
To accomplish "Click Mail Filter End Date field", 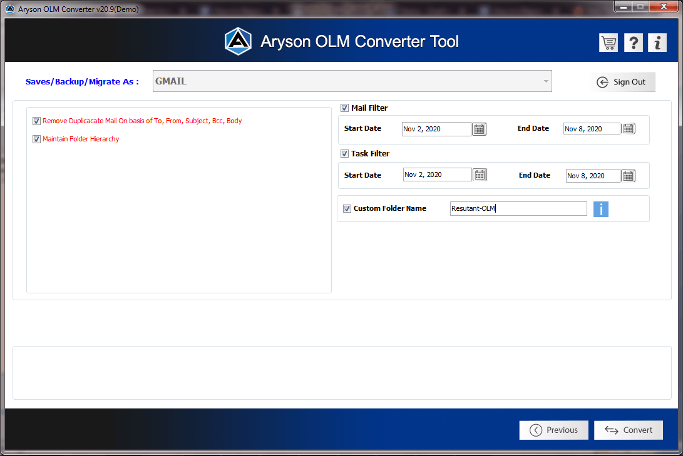I will pos(592,129).
